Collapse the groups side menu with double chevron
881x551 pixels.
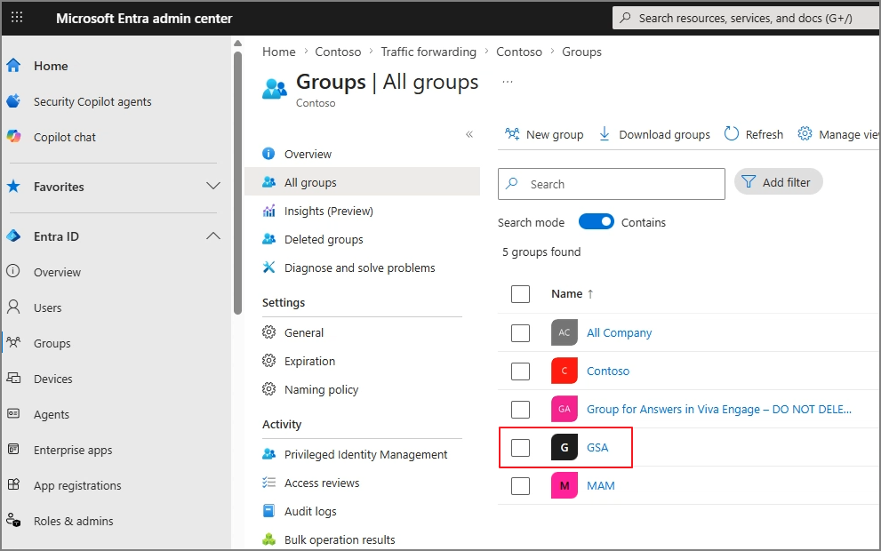click(x=469, y=133)
